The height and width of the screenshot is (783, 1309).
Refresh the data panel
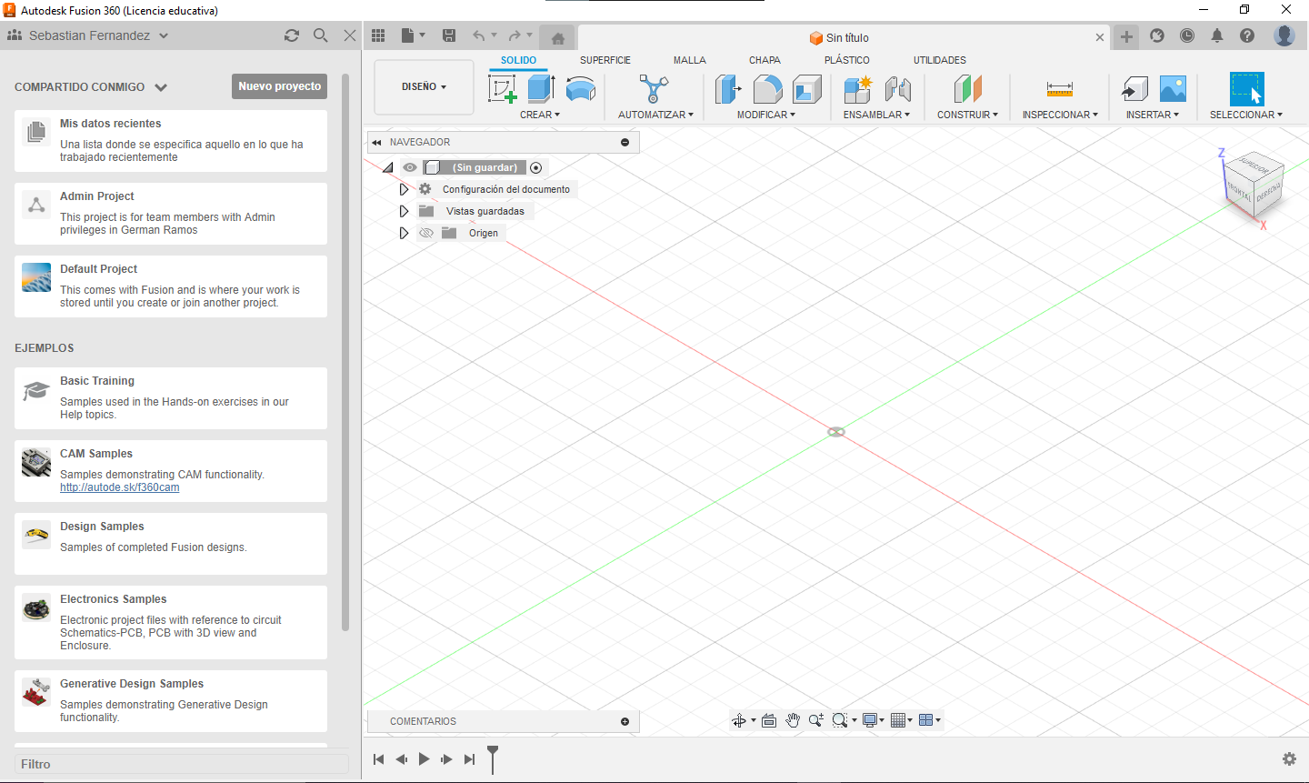(292, 35)
